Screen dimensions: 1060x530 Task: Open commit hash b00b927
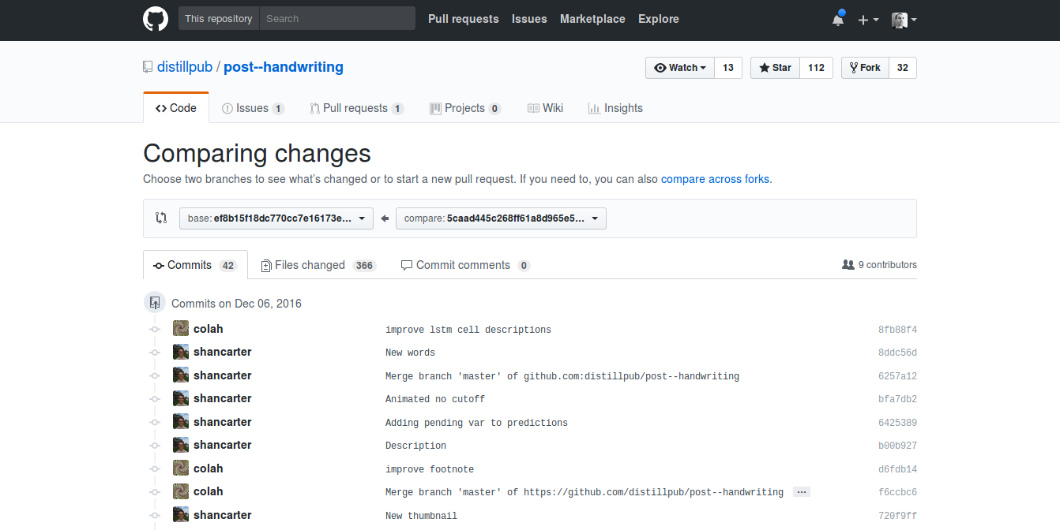click(897, 446)
